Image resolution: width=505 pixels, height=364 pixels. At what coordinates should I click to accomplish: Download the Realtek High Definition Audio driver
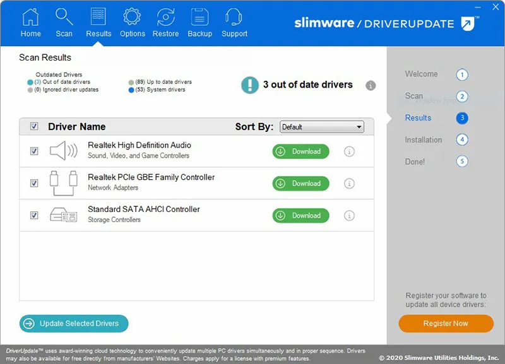click(300, 151)
